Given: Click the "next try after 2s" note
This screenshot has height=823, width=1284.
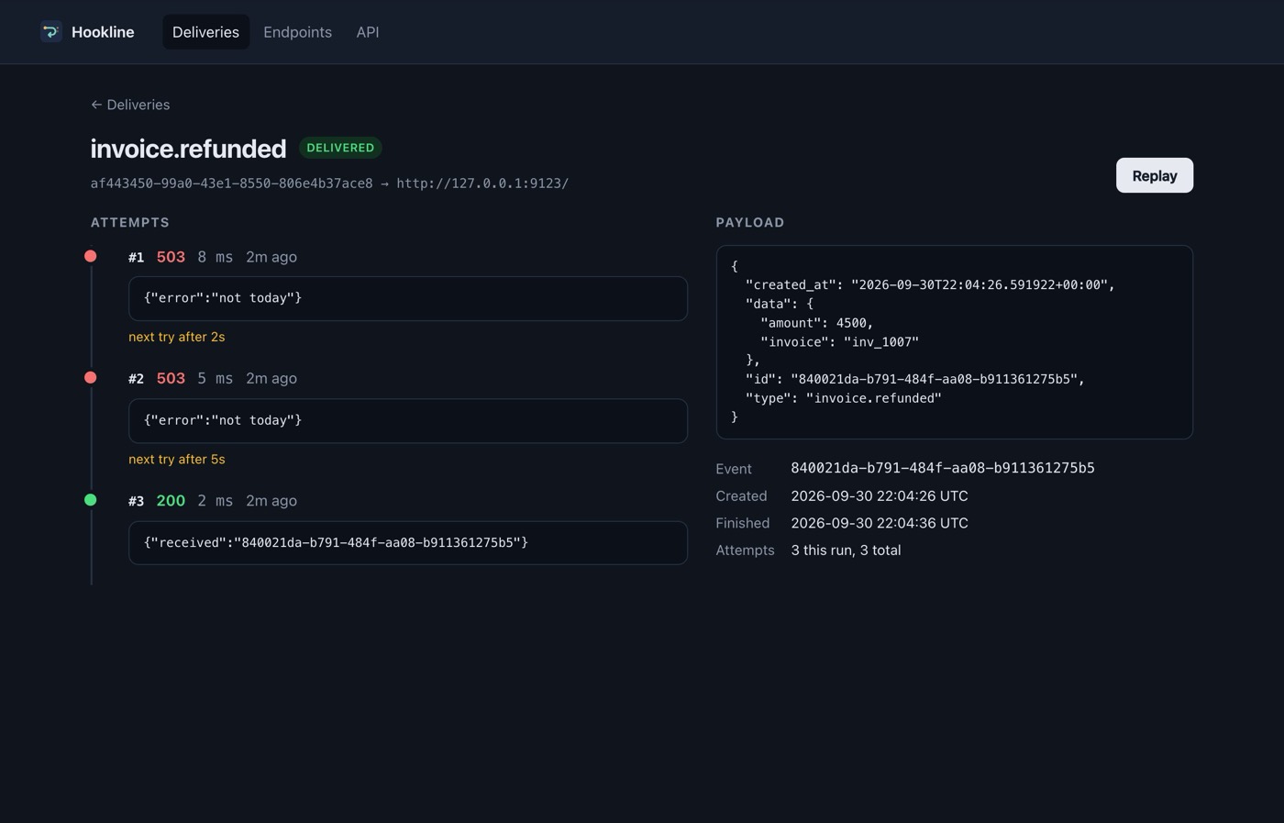Looking at the screenshot, I should 177,337.
